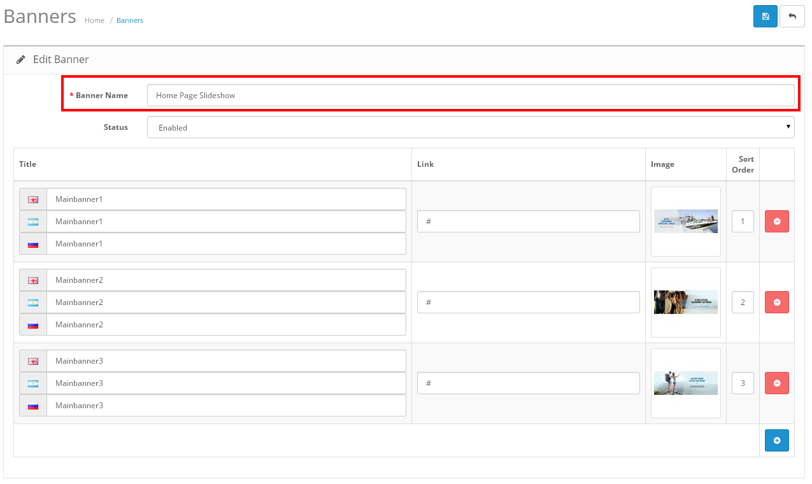Focus the Banner Name input field
The image size is (812, 484).
tap(470, 96)
